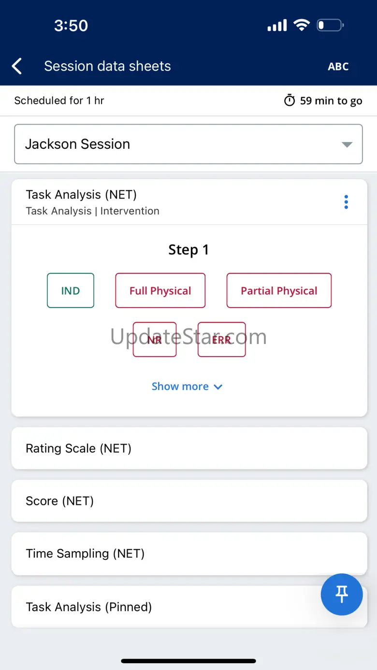Open the three-dot menu for Task Analysis
Viewport: 377px width, 670px height.
click(x=346, y=202)
